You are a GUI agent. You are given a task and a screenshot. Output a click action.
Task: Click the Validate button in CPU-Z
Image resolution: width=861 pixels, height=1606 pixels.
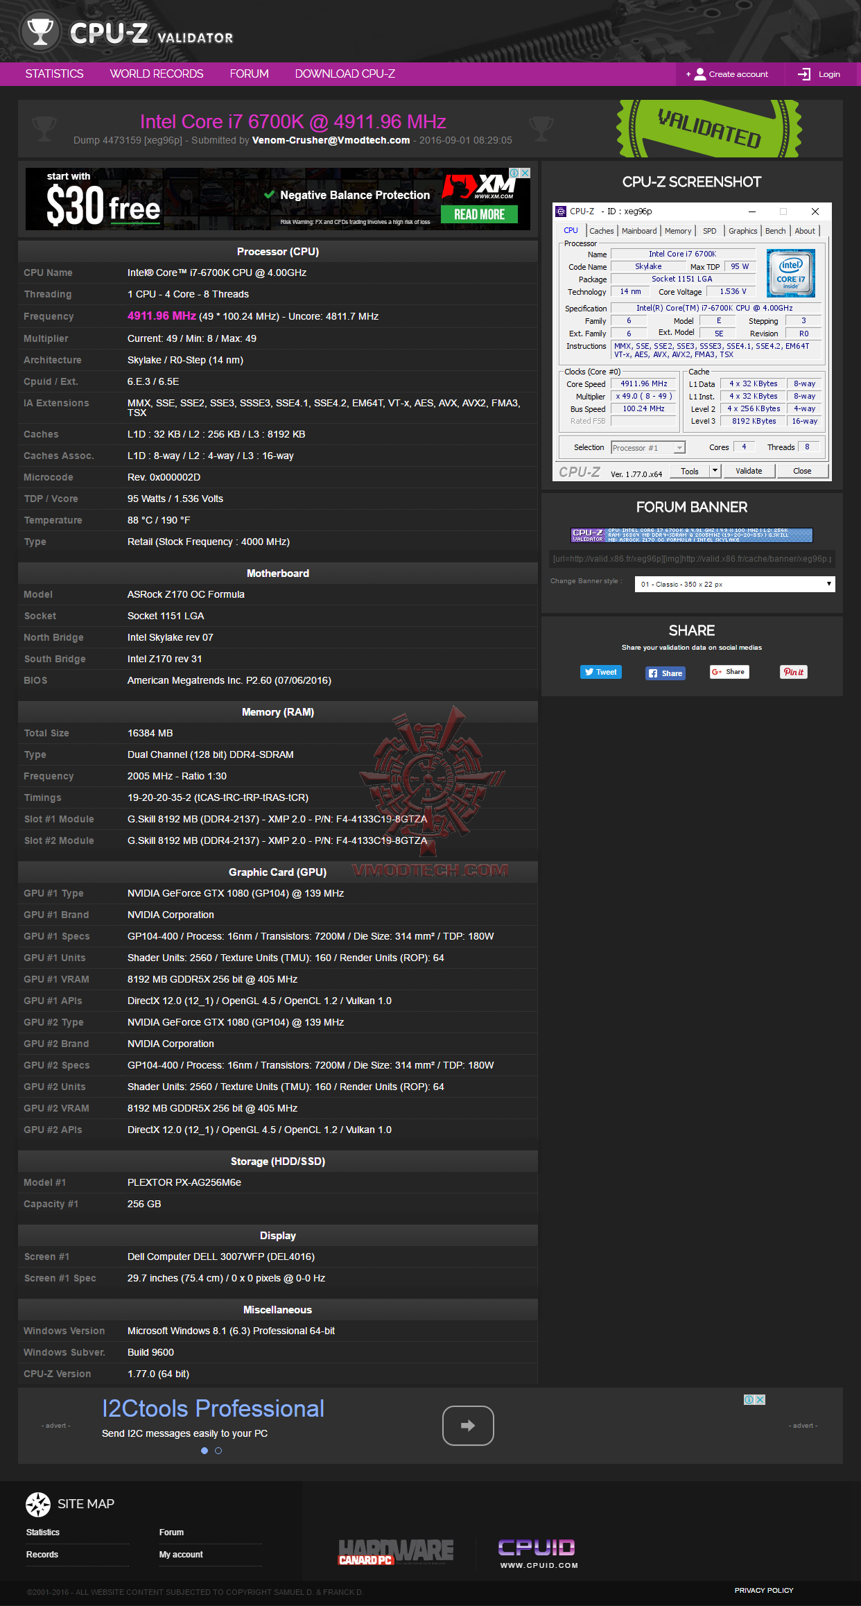click(x=749, y=471)
